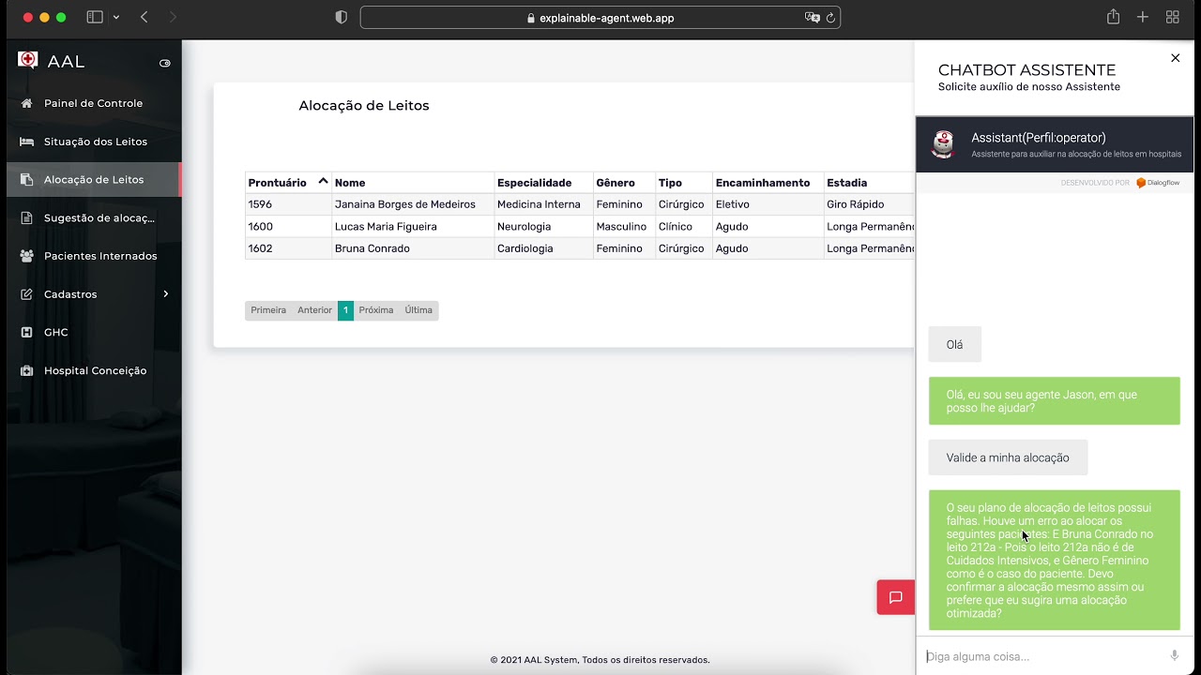The height and width of the screenshot is (675, 1201).
Task: Close the Chatbot Assistente panel
Action: point(1175,58)
